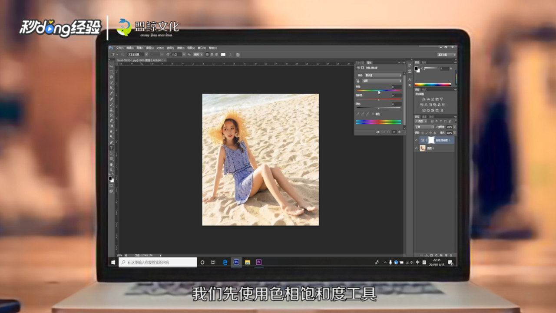
Task: Click the Windows taskbar search box
Action: coord(158,262)
